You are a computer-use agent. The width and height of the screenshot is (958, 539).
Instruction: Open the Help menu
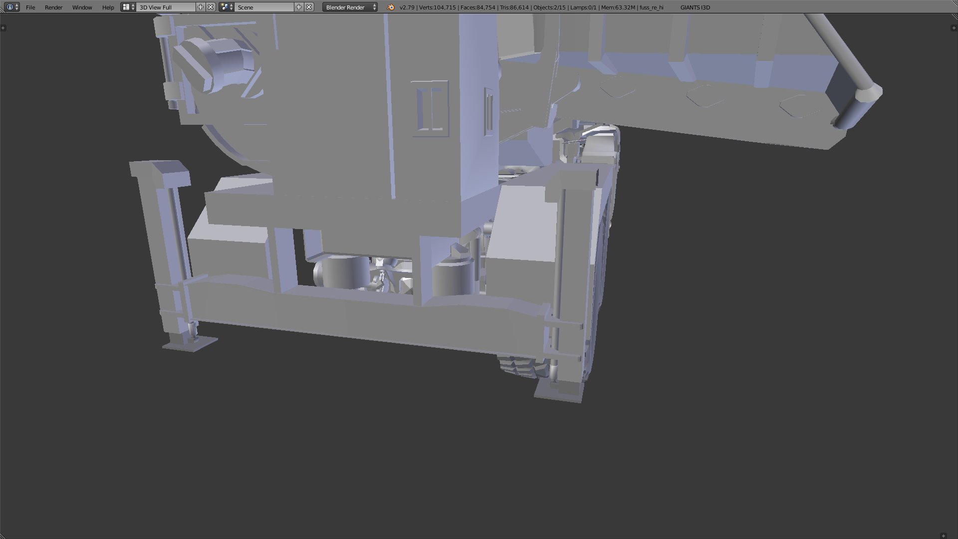[x=108, y=7]
